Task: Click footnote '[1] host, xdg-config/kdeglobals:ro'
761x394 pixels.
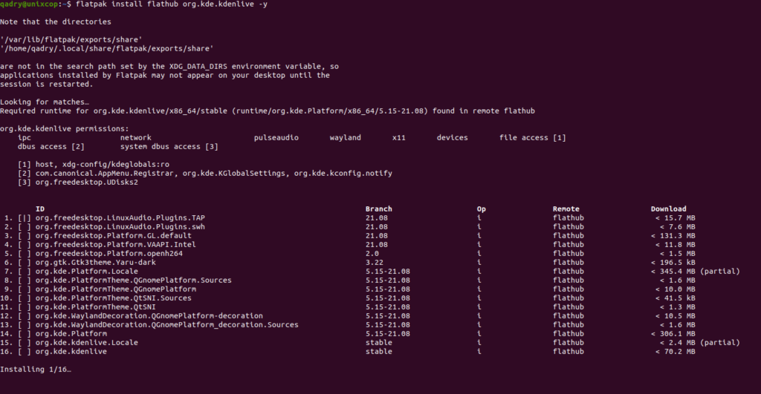Action: point(94,164)
